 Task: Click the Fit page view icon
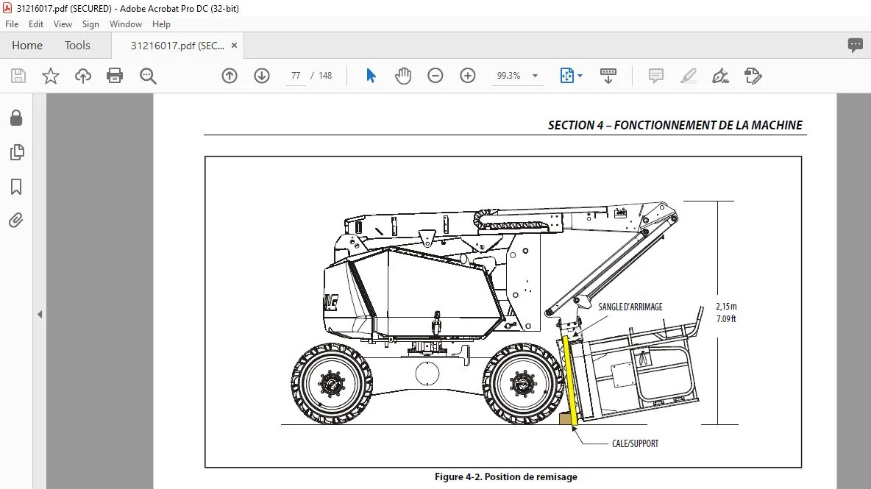pyautogui.click(x=566, y=76)
